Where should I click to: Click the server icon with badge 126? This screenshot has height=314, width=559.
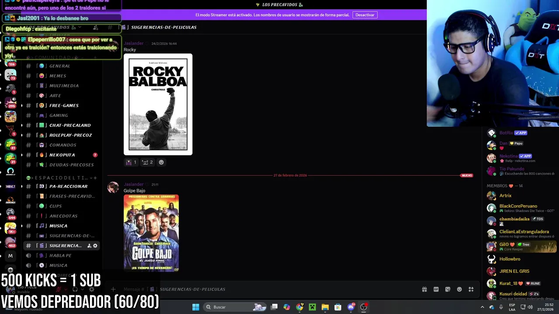click(x=10, y=61)
